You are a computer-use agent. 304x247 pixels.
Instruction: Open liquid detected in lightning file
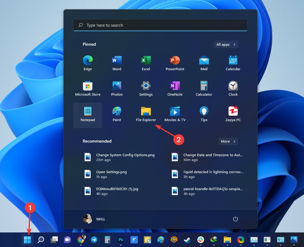coord(207,174)
